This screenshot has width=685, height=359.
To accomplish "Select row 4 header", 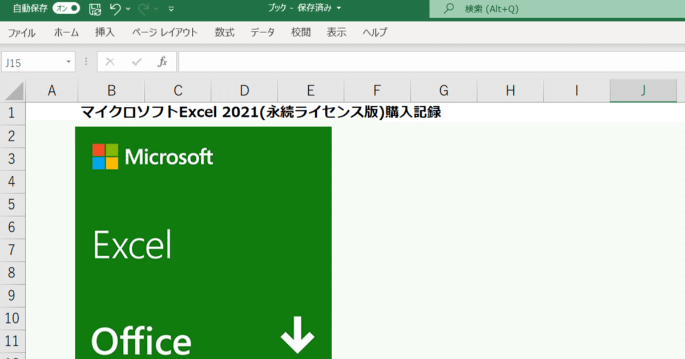I will [x=13, y=181].
